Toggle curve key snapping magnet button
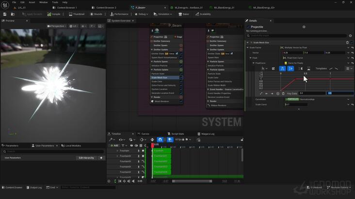Viewport: 355px width, 199px height. click(282, 69)
